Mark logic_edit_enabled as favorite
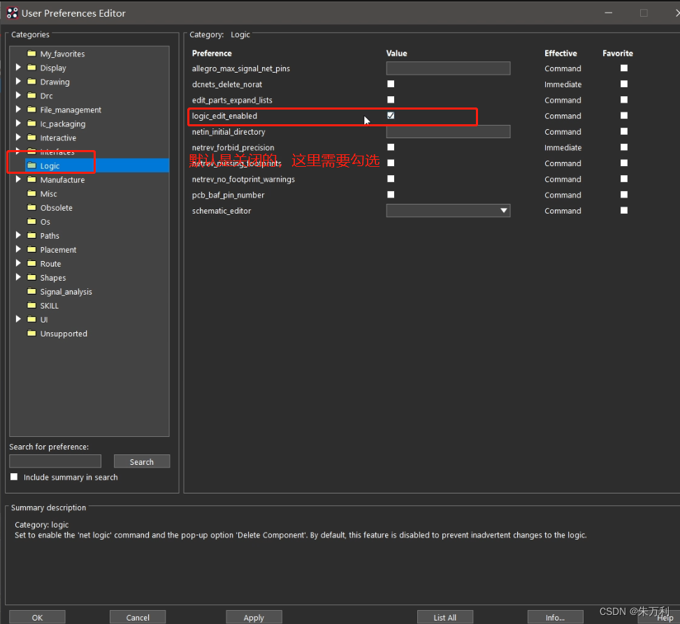 coord(623,115)
